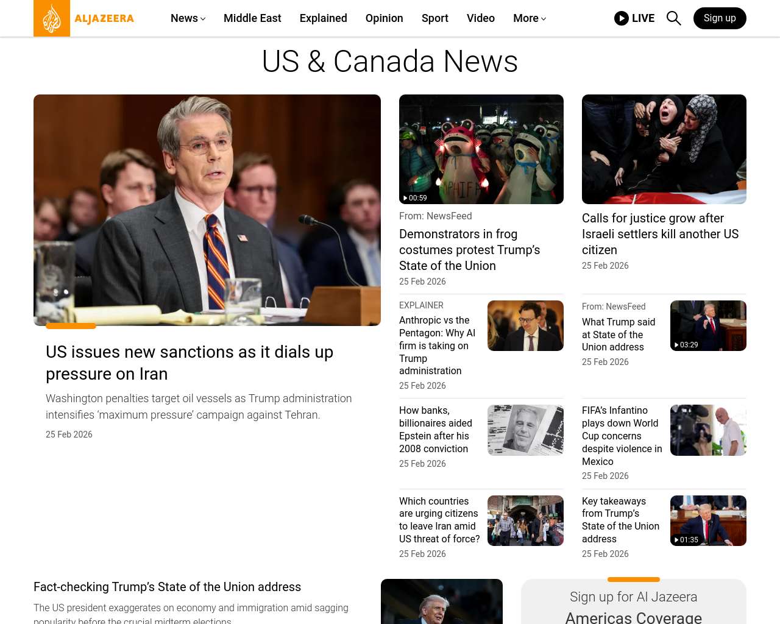Image resolution: width=780 pixels, height=624 pixels.
Task: Play the 01:35 key takeaways video
Action: tap(707, 520)
